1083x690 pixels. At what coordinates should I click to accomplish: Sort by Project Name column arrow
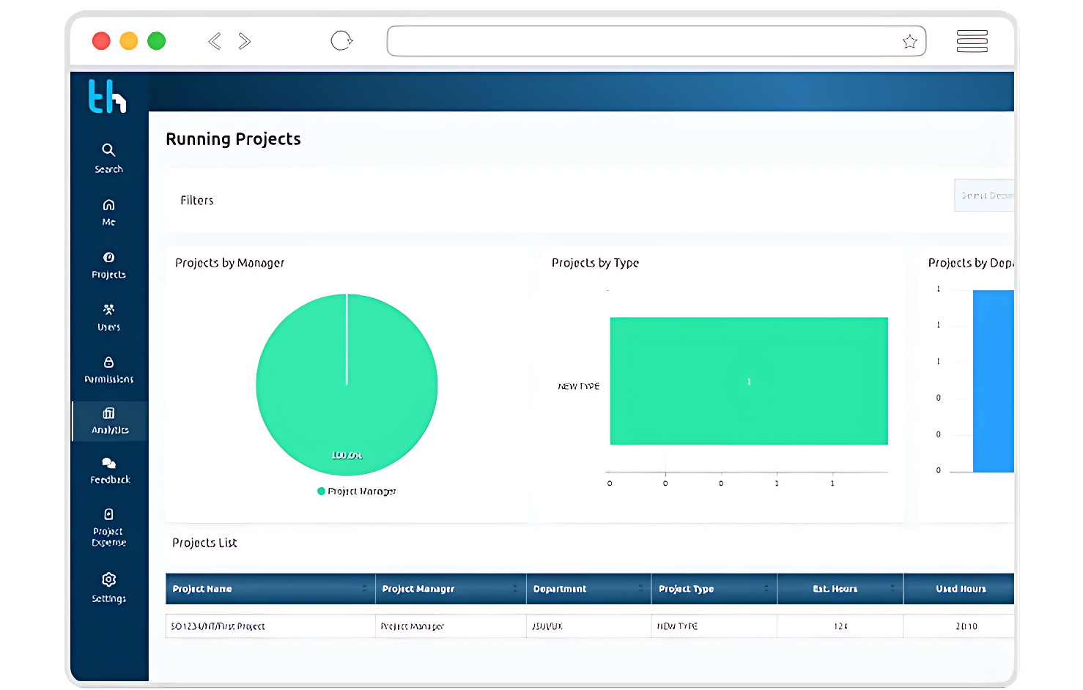coord(364,589)
